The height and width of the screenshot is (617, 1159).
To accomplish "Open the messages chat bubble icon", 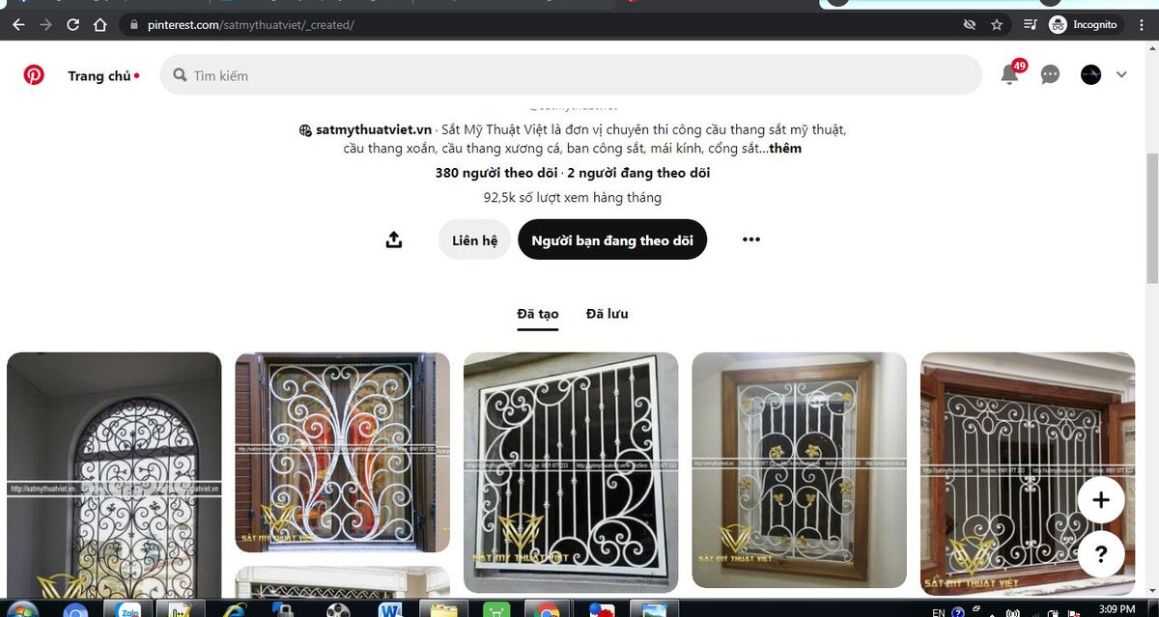I will point(1051,75).
